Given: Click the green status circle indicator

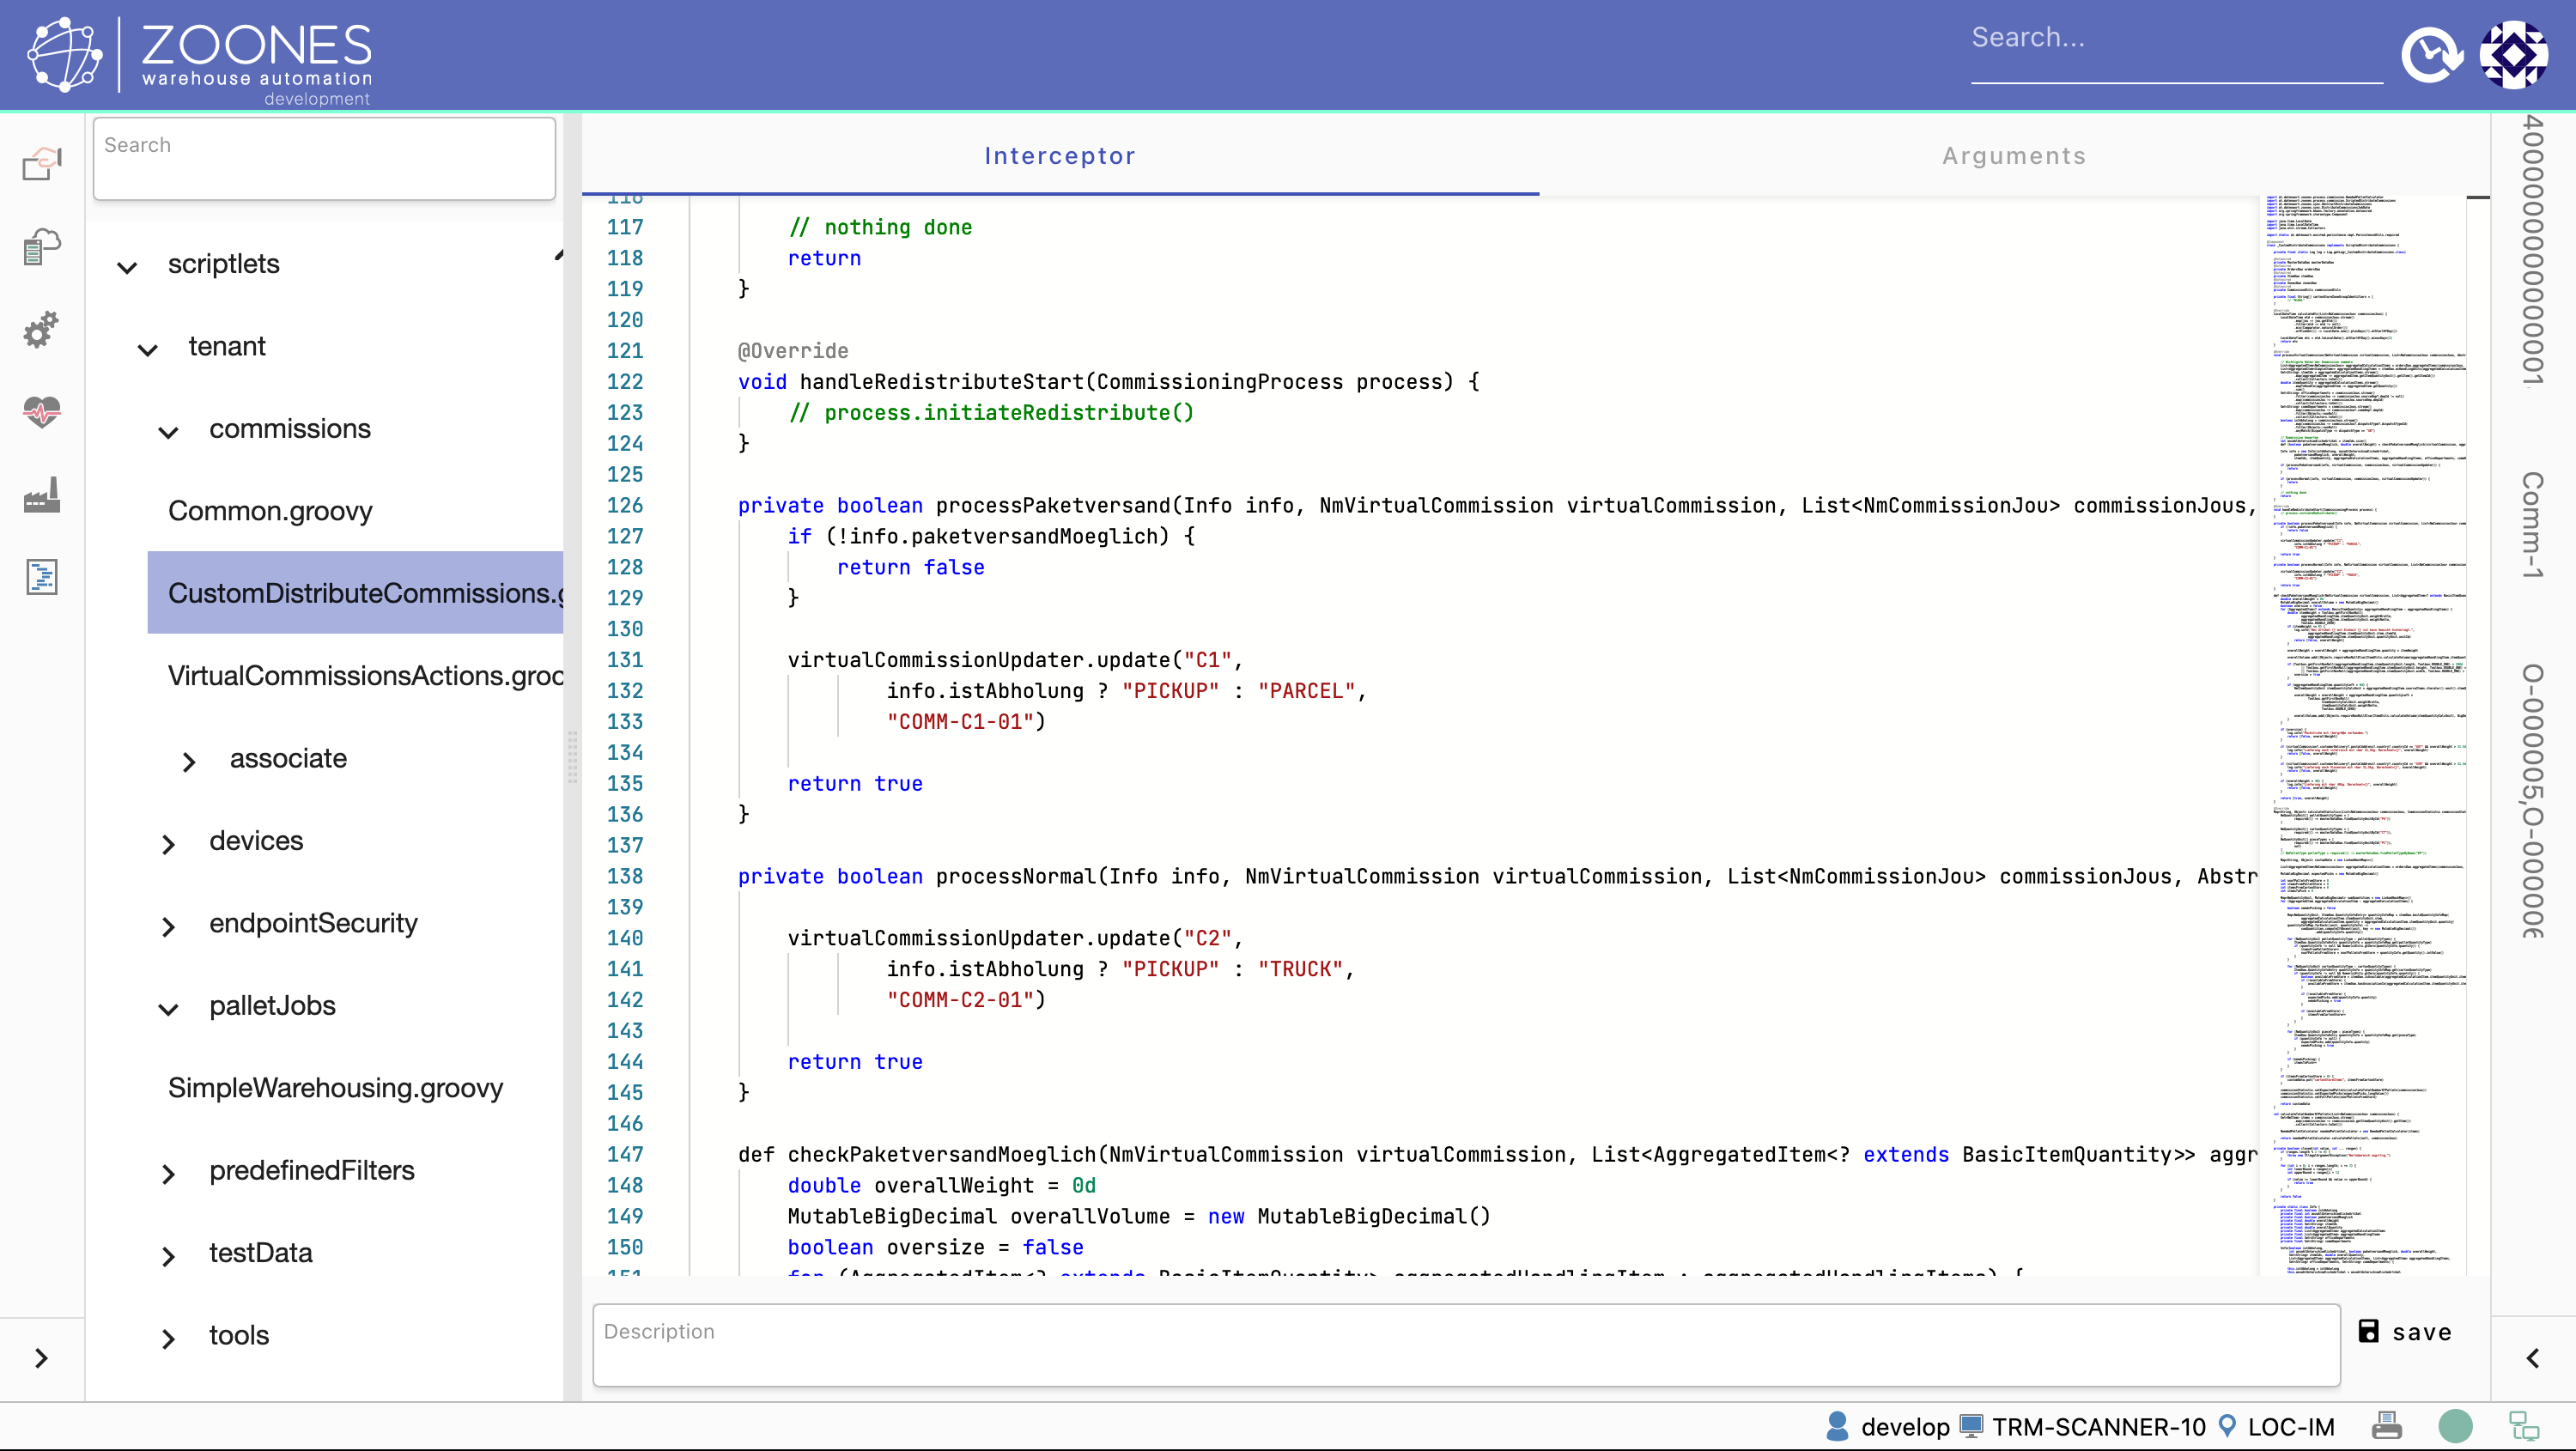Looking at the screenshot, I should 2455,1425.
